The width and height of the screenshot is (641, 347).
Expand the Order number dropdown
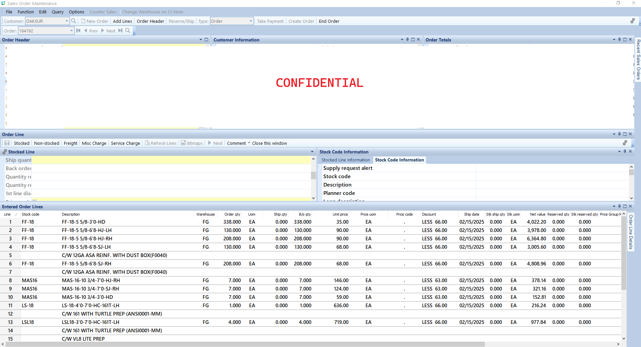[x=71, y=31]
